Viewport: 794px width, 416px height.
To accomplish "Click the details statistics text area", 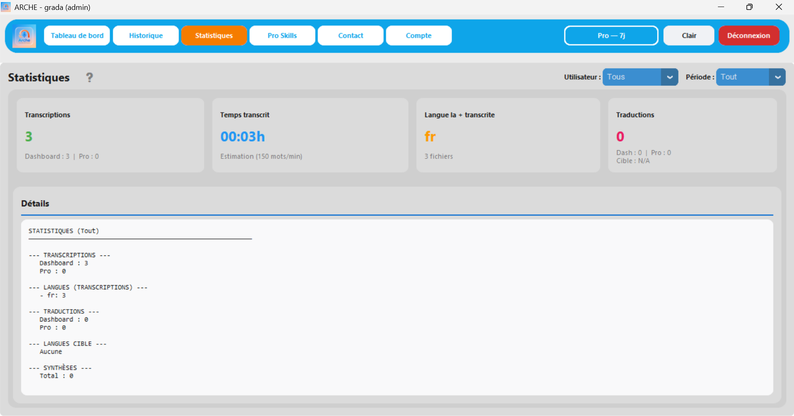I will pos(397,307).
